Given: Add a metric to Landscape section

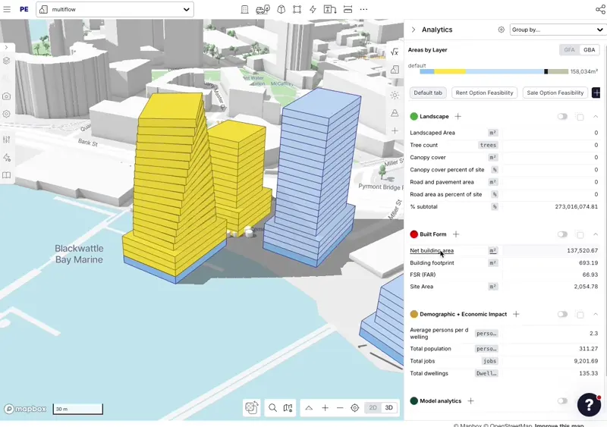Looking at the screenshot, I should 458,117.
